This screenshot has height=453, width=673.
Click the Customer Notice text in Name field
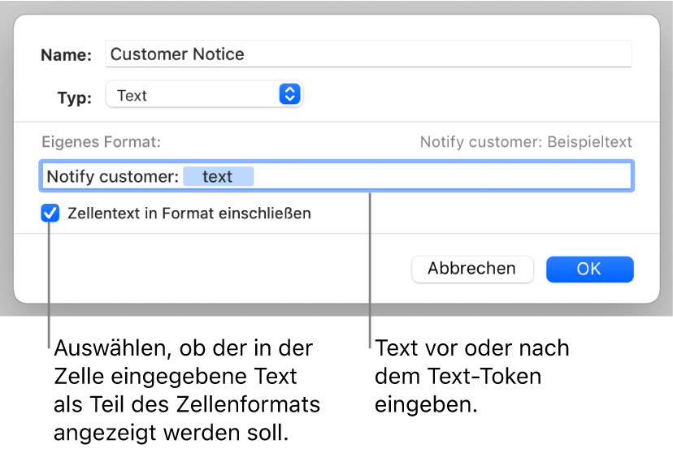[177, 54]
